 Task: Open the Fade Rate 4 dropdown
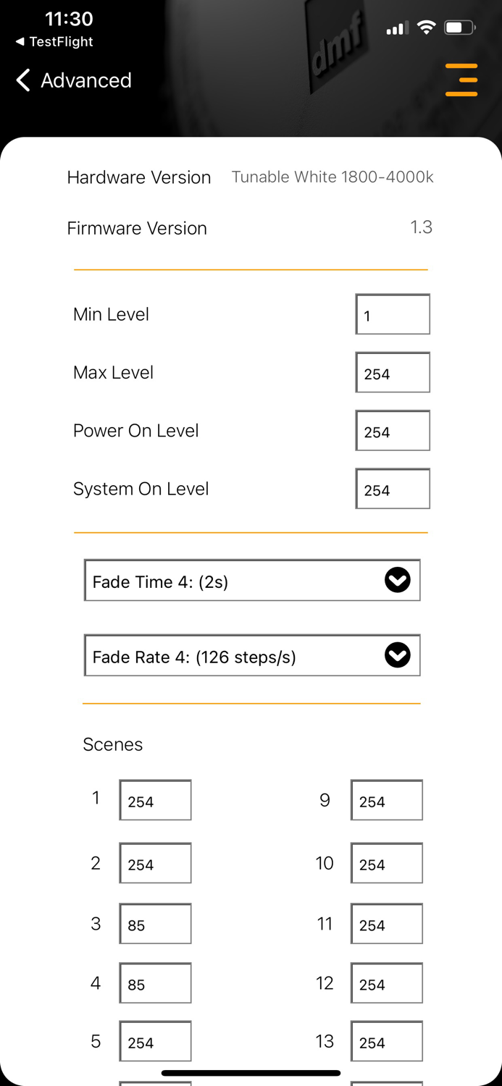point(251,655)
